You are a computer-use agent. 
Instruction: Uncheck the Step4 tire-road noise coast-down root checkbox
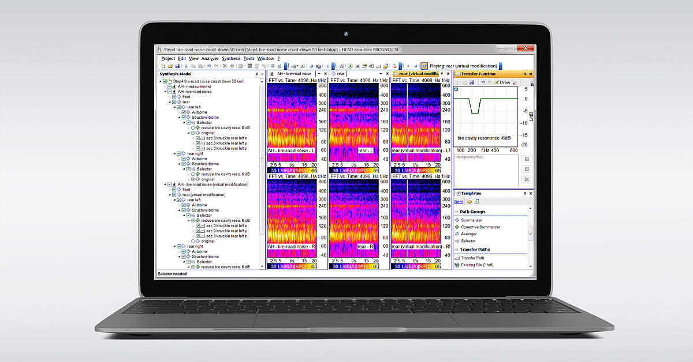165,81
